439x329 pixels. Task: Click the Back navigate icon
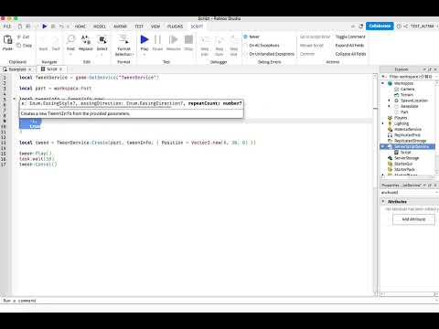click(x=43, y=39)
